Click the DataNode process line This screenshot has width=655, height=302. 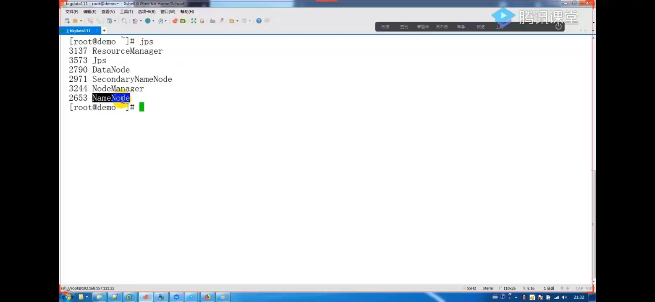(100, 70)
